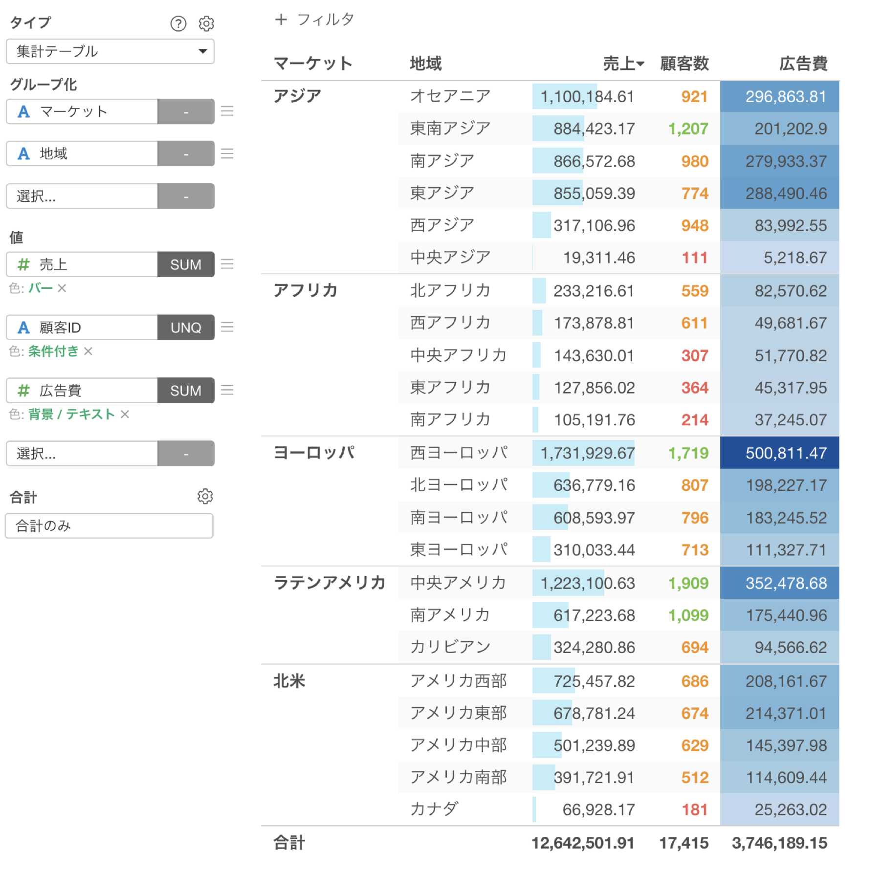Click the 5,218.67 pale ad cost cell
Screen dimensions: 883x873
pos(780,257)
